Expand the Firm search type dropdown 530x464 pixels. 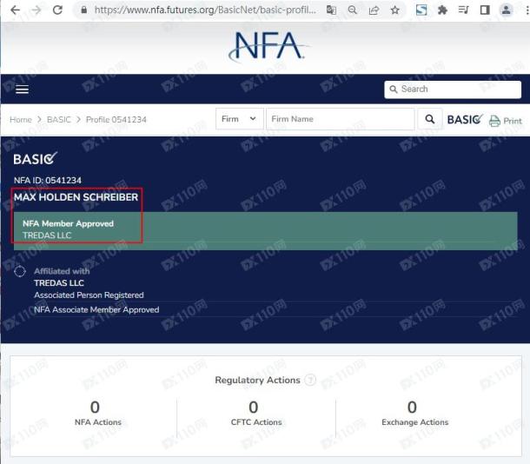click(239, 119)
